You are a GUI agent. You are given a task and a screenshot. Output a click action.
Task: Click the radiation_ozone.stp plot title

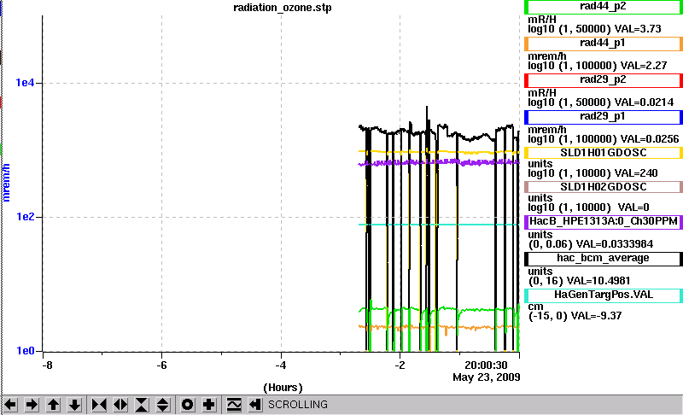[x=283, y=8]
